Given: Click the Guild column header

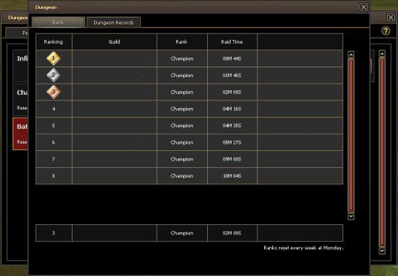Looking at the screenshot, I should click(x=114, y=41).
